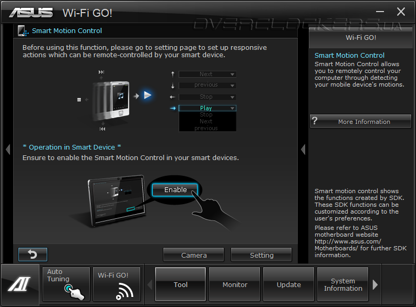This screenshot has width=416, height=307.
Task: Click the blue play icon beside phone
Action: coord(148,95)
